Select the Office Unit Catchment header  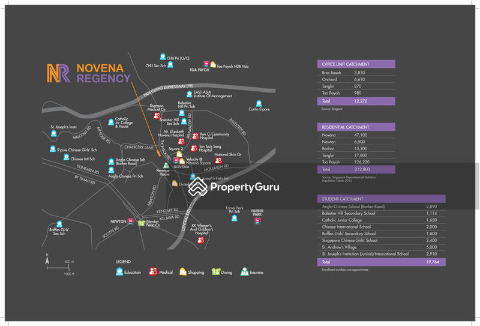click(x=356, y=64)
